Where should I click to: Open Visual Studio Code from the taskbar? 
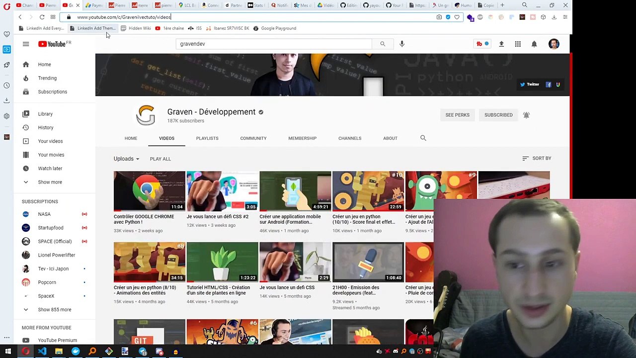tap(42, 352)
